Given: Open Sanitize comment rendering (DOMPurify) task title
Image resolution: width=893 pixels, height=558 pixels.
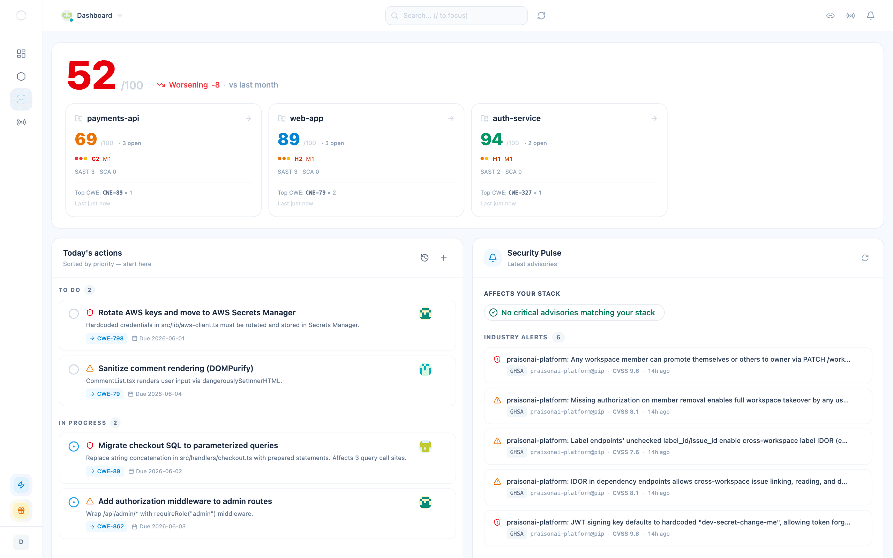Looking at the screenshot, I should pos(176,368).
